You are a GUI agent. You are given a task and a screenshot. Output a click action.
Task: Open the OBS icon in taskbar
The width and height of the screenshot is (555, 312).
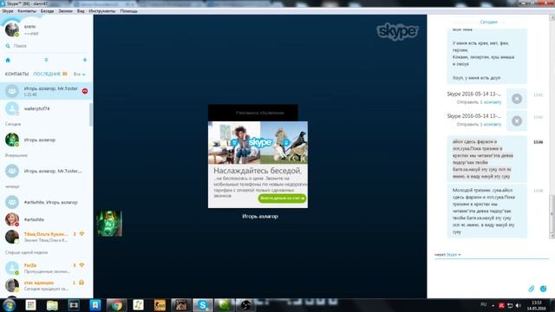[x=245, y=305]
